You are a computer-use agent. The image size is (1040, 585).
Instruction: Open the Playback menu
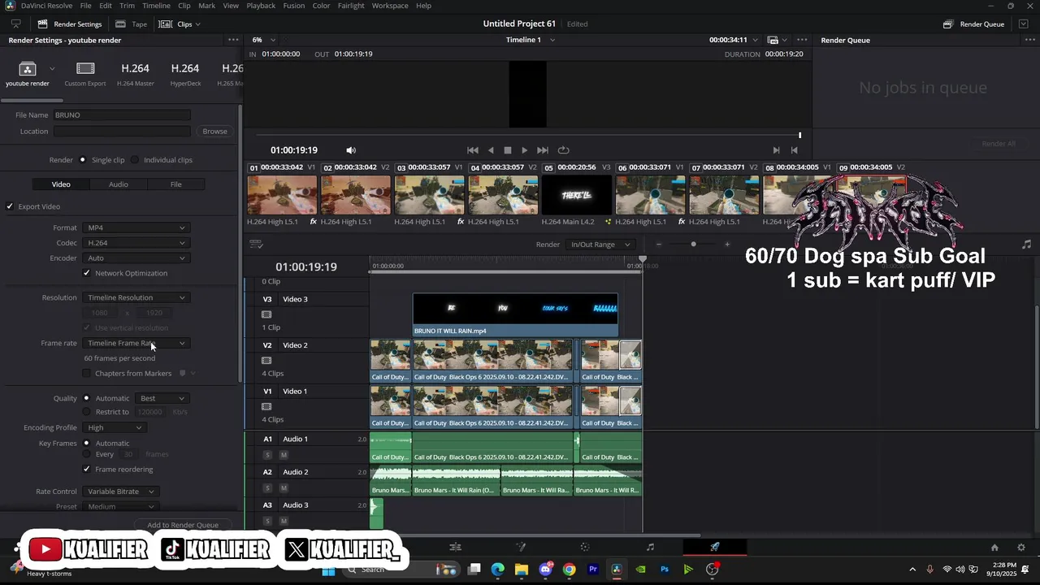click(261, 6)
